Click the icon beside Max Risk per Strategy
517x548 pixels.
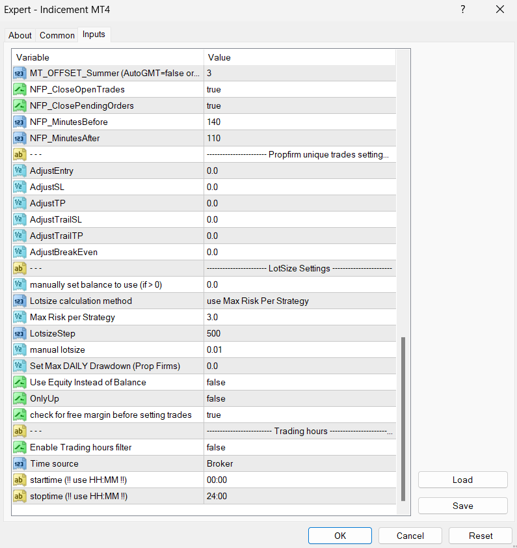click(20, 317)
